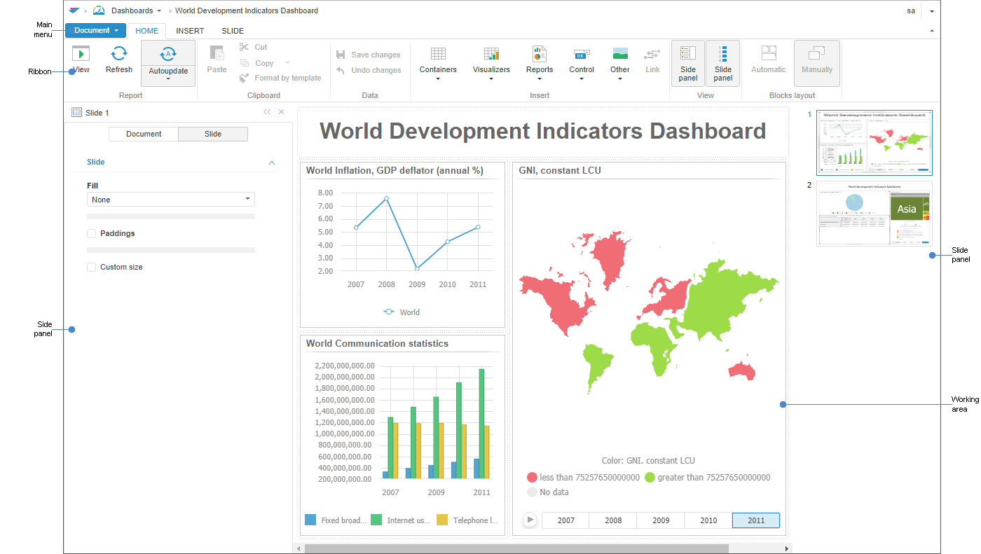This screenshot has width=981, height=554.
Task: Select slide 2 thumbnail in slide panel
Action: 874,214
